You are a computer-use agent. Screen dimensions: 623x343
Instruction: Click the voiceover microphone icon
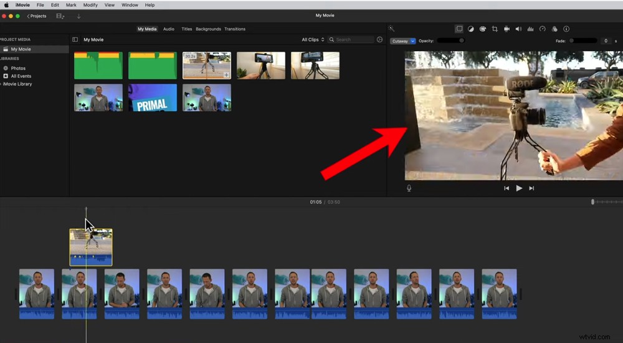(409, 188)
